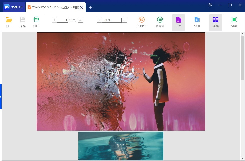245x161 pixels.
Task: Rotate clockwise with 顺时针
Action: pos(160,22)
